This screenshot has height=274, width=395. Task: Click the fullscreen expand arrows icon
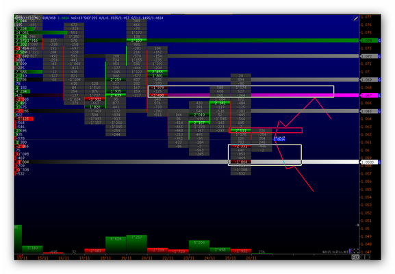coord(357,251)
